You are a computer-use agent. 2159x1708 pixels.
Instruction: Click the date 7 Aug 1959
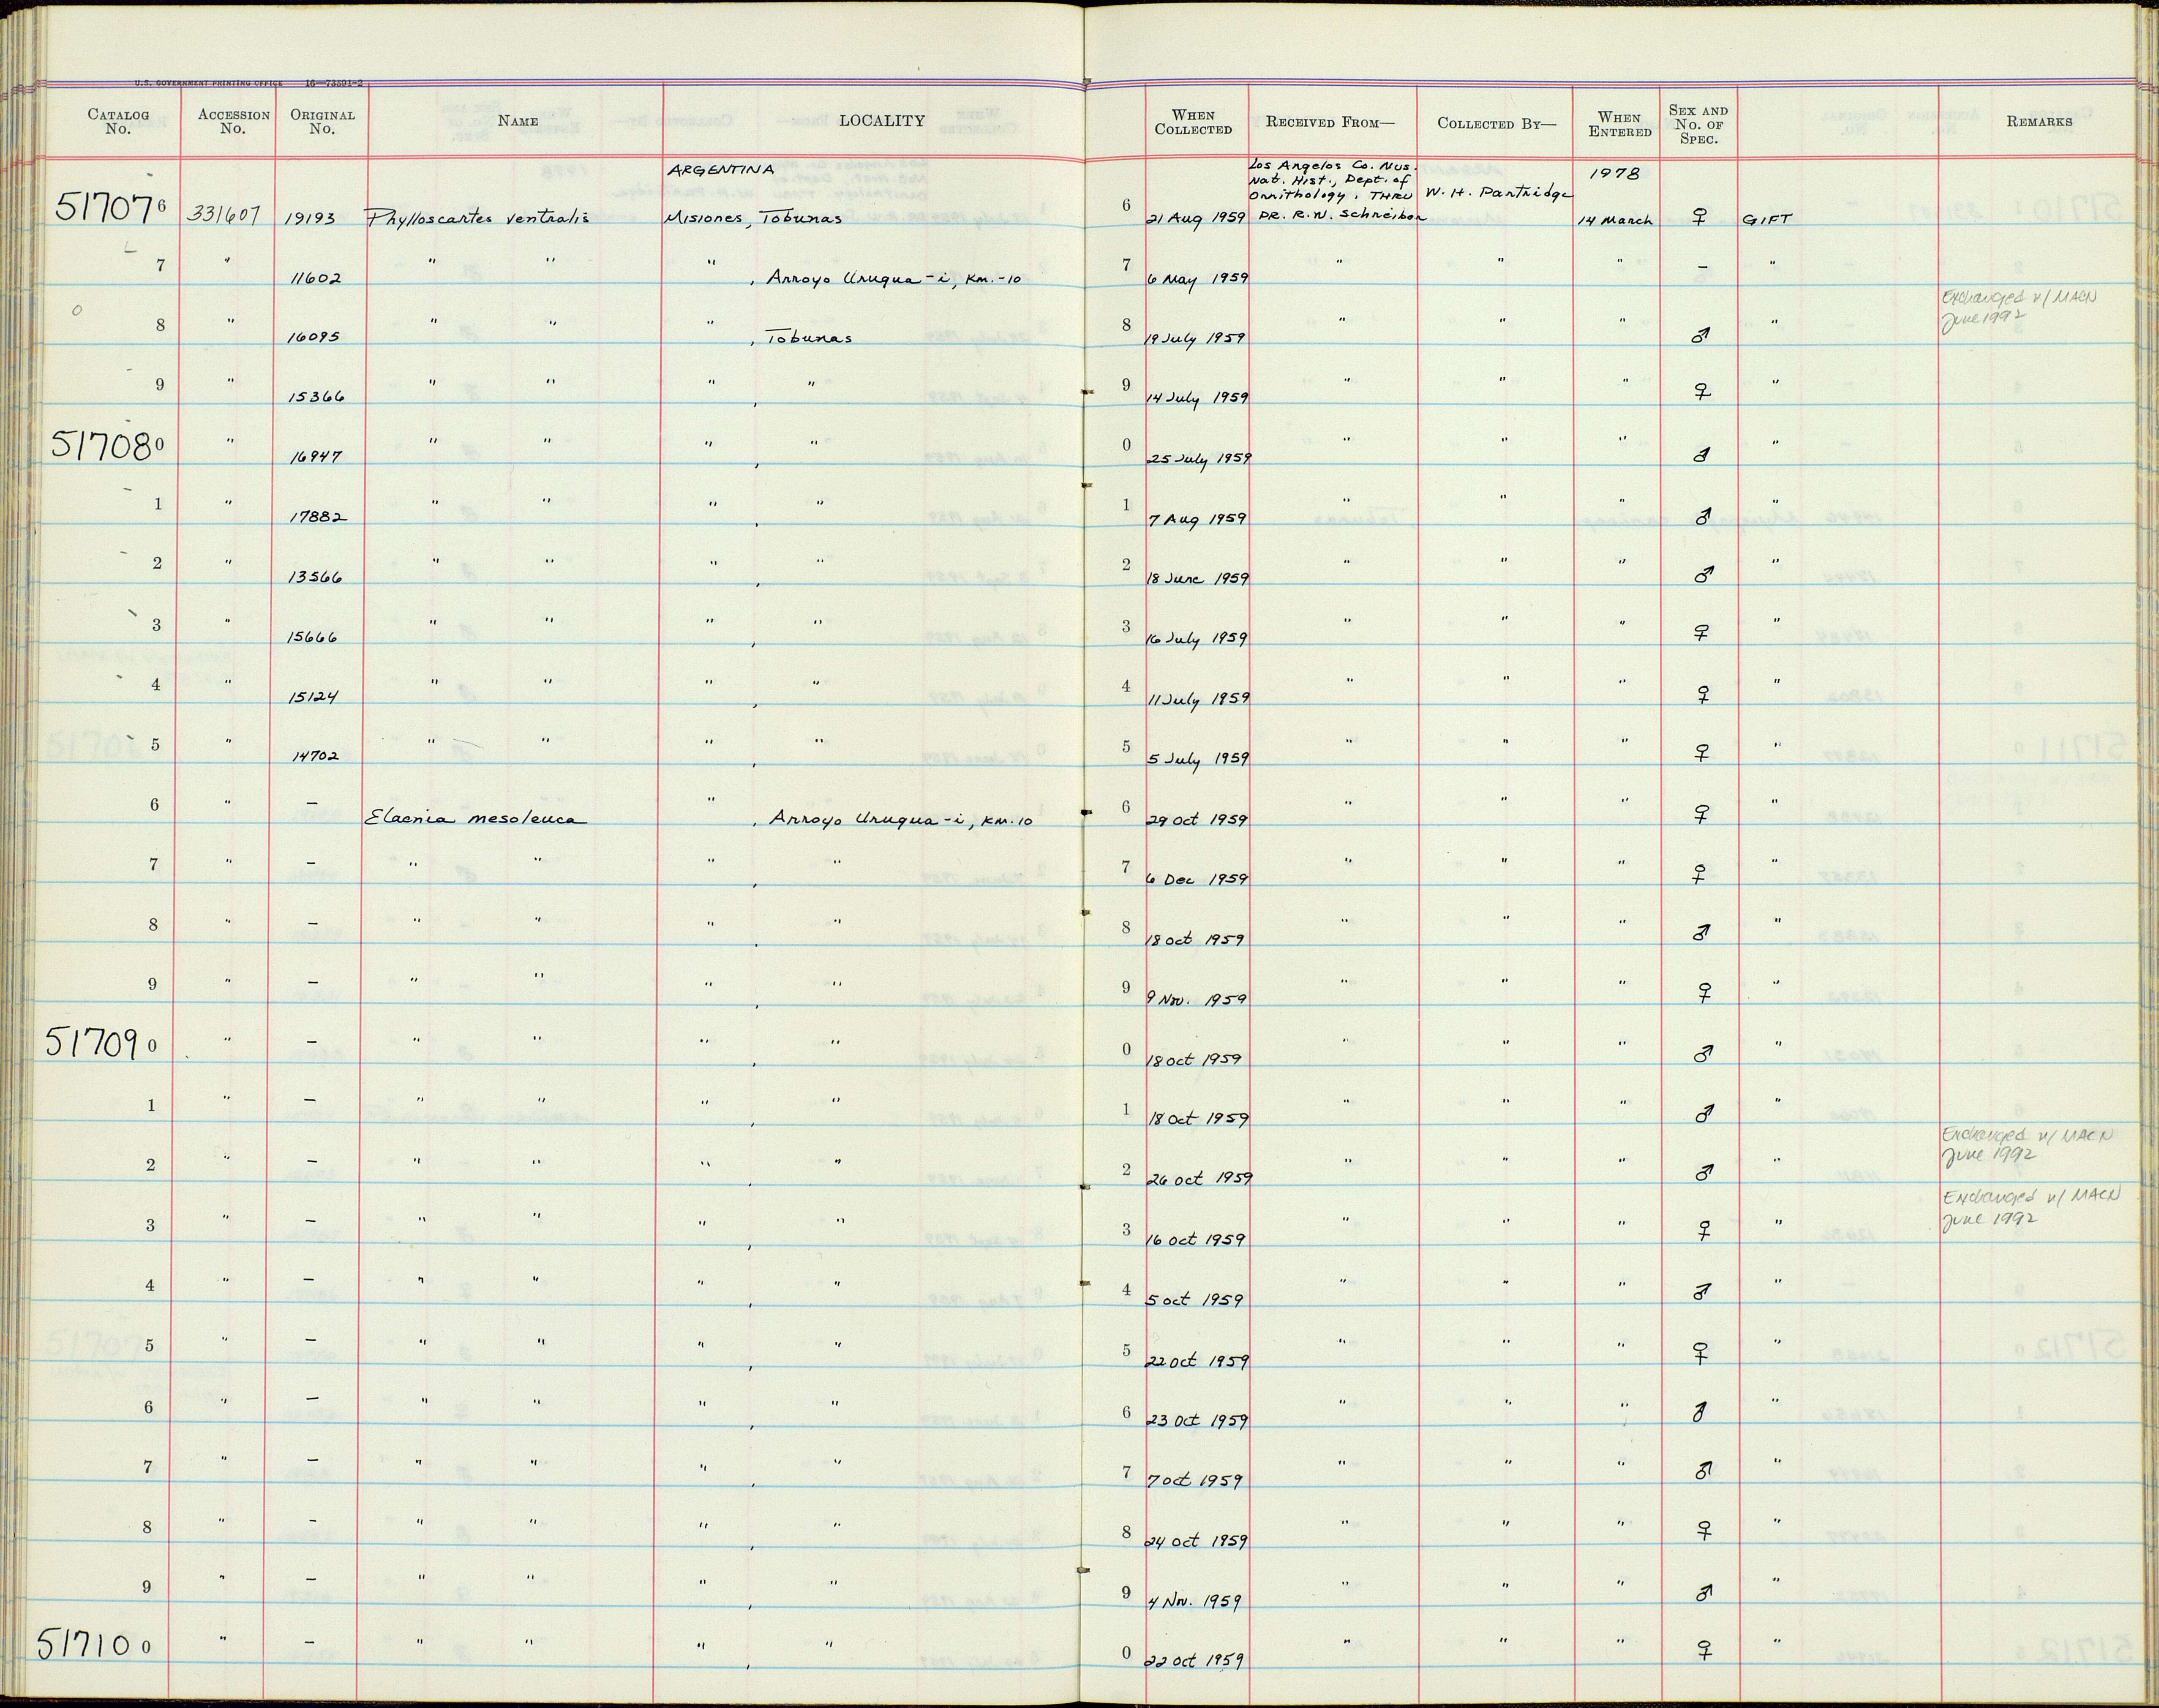tap(1197, 519)
